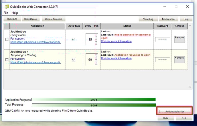
Task: Remove the JobNimbus-1 Timpanogos Roofing application
Action: (x=180, y=59)
